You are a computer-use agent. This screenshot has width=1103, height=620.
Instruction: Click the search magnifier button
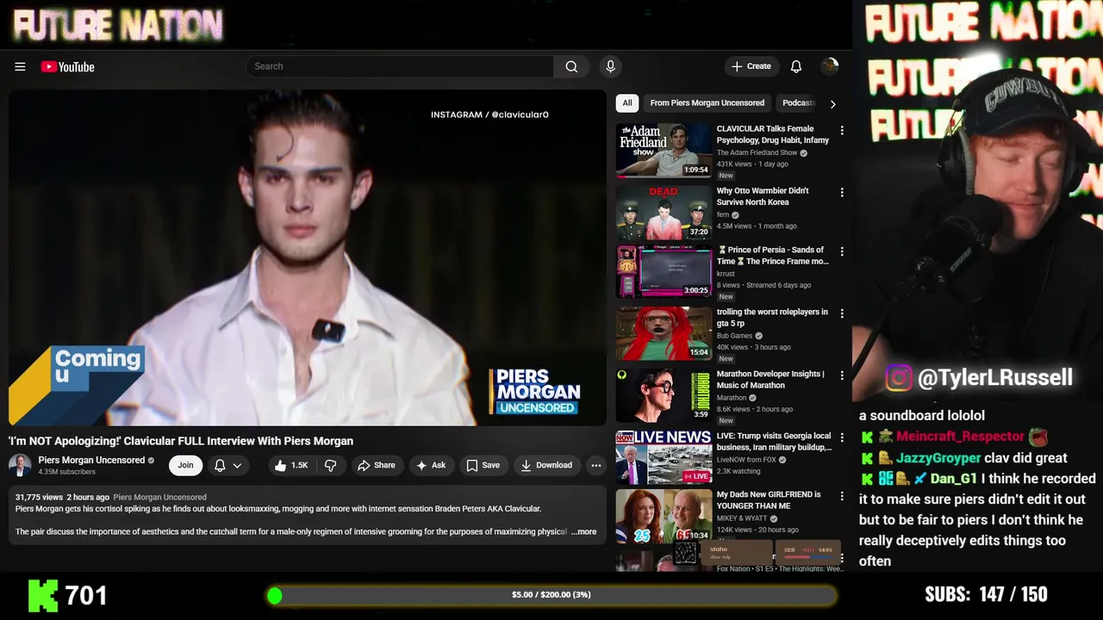tap(571, 66)
